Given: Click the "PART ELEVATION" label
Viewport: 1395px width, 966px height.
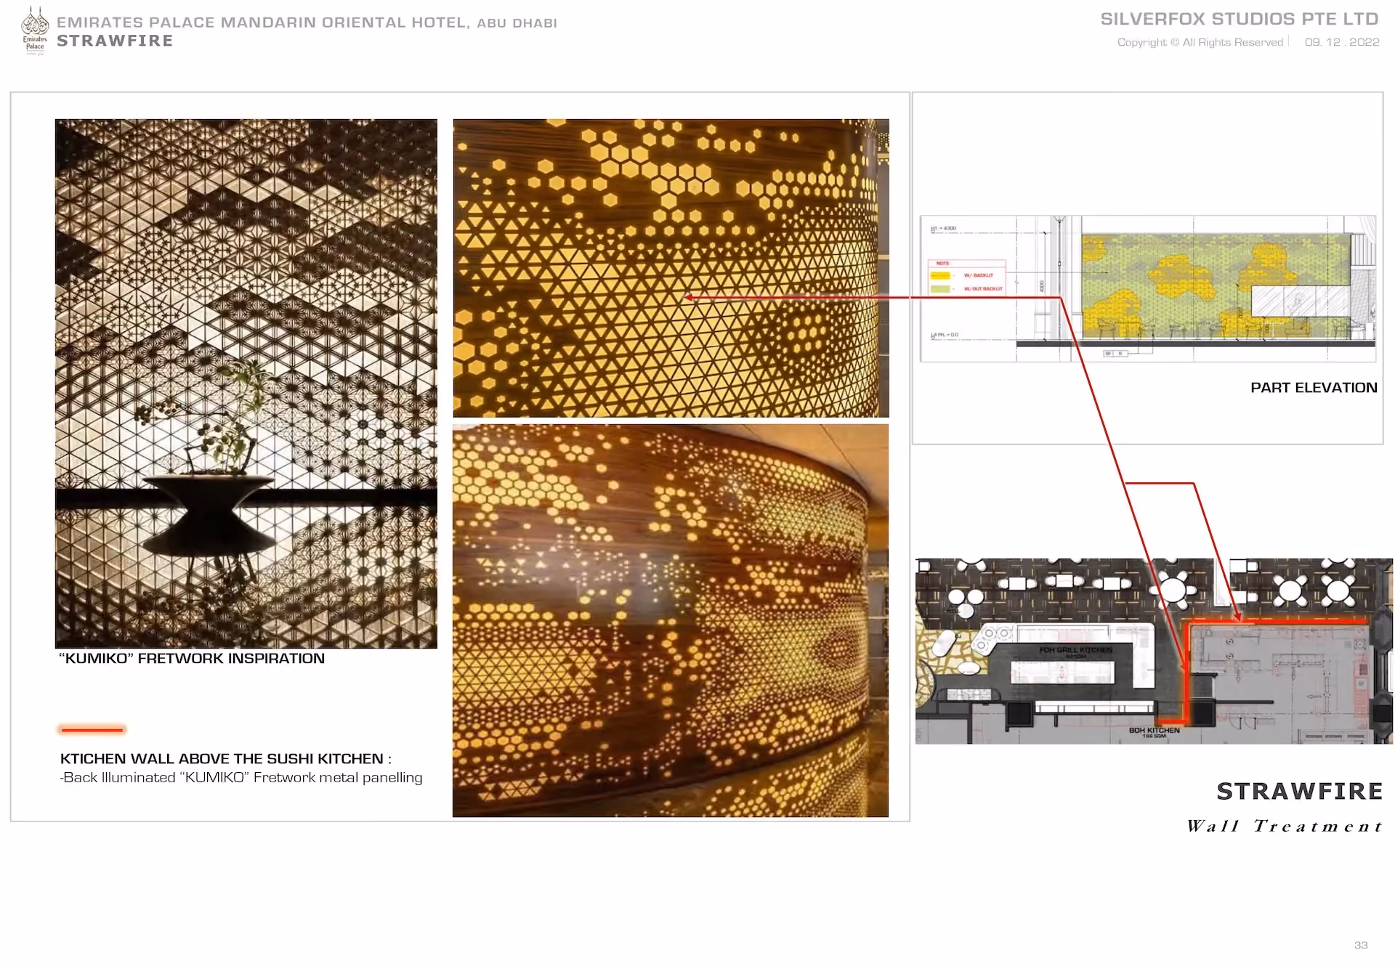Looking at the screenshot, I should coord(1314,388).
